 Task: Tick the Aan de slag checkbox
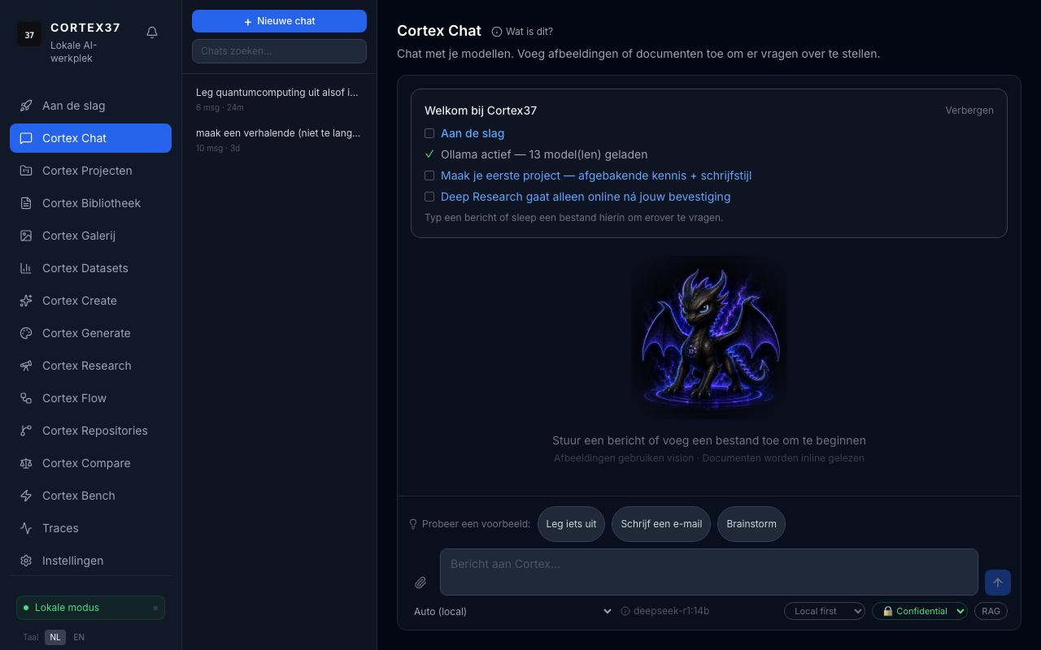click(x=429, y=133)
